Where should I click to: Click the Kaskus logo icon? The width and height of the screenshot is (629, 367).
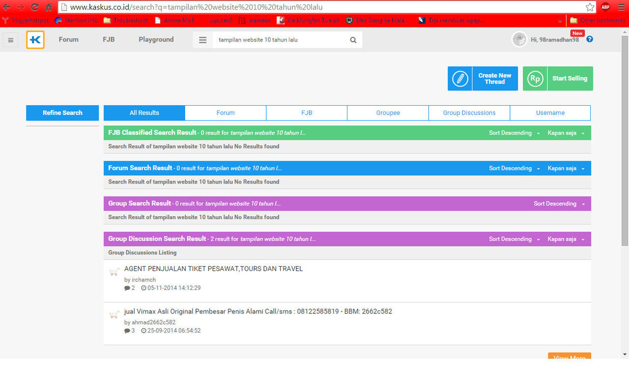(x=35, y=40)
